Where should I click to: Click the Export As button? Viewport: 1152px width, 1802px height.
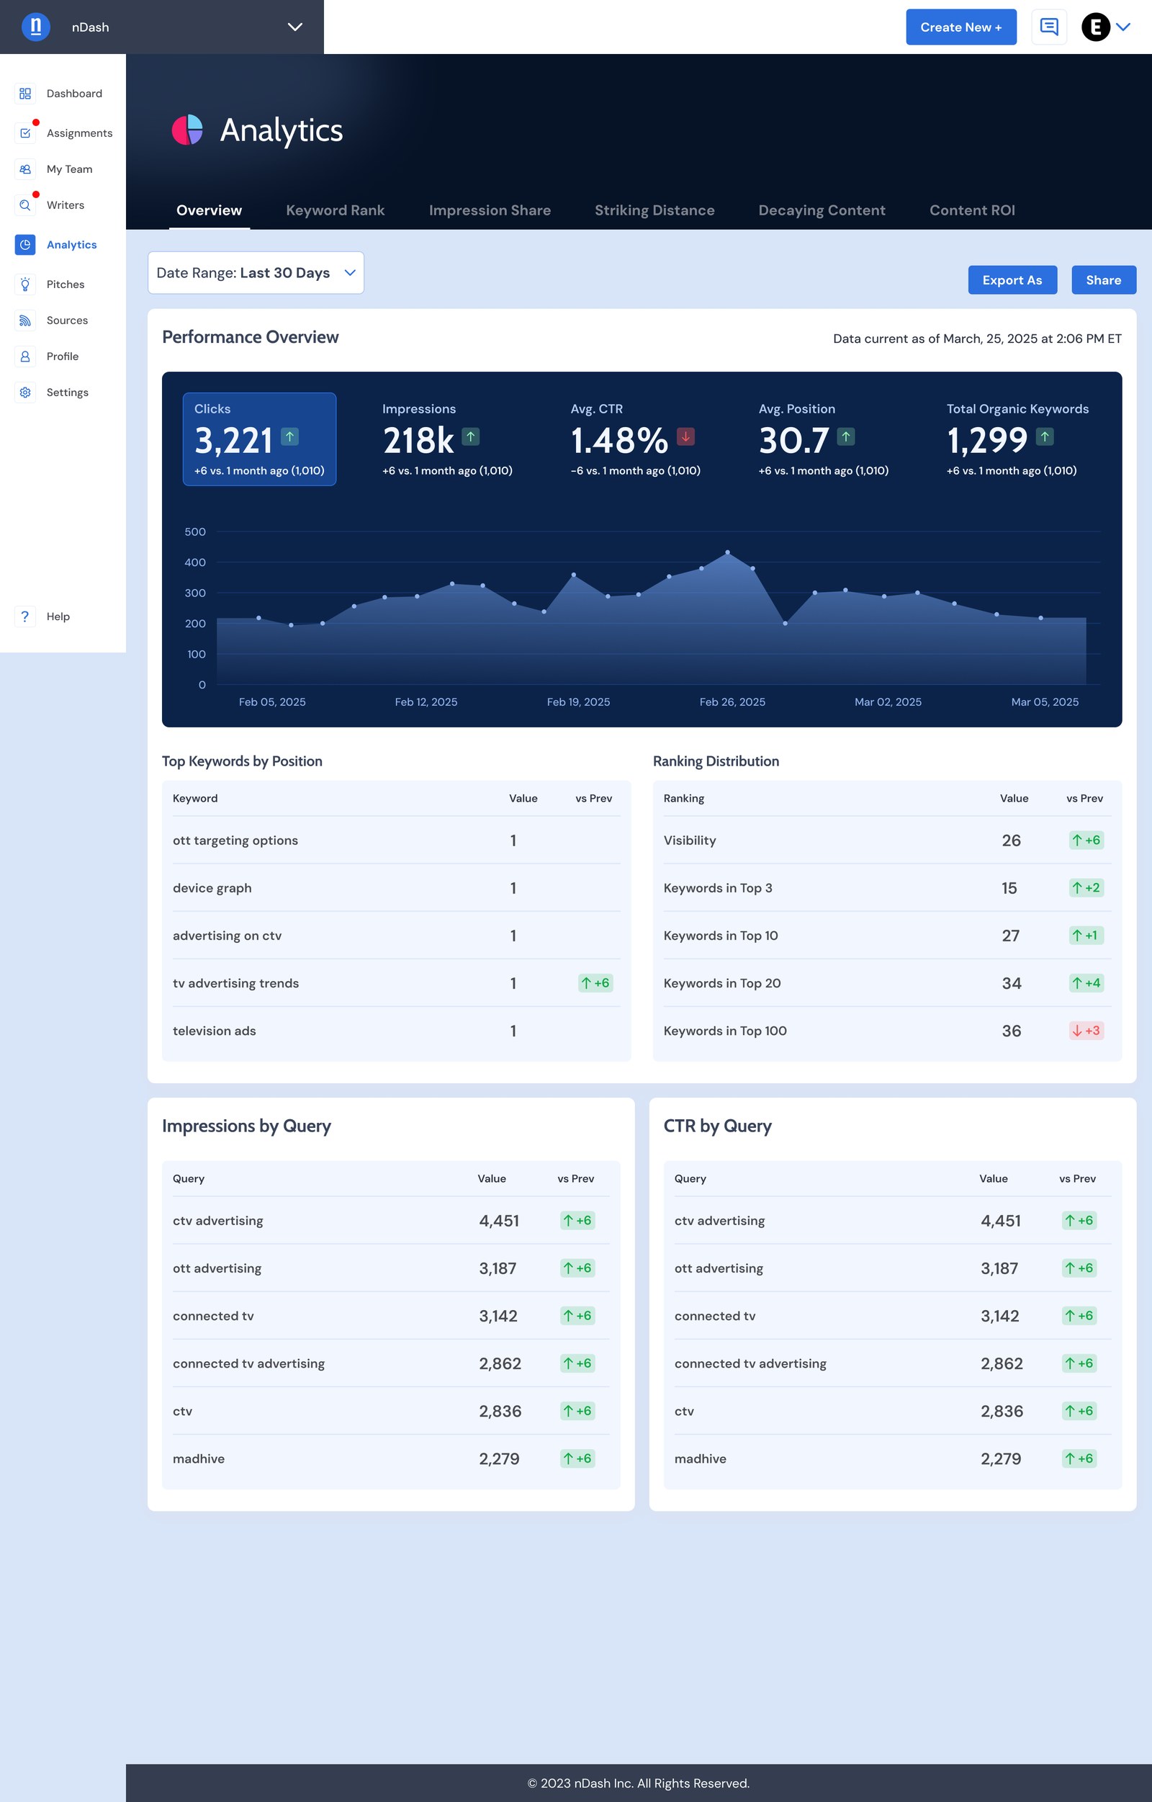(x=1012, y=280)
